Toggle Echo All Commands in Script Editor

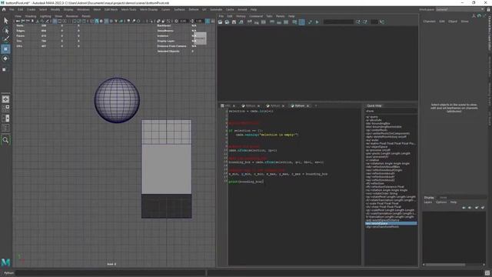point(294,22)
